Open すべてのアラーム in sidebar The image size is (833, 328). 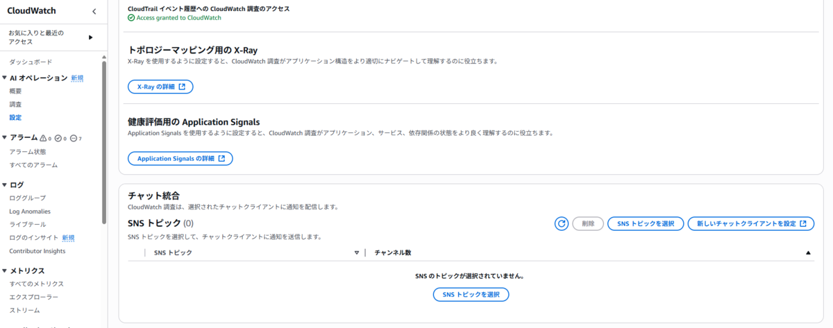tap(33, 165)
